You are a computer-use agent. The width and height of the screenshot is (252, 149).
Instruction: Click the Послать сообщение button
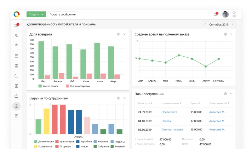coord(62,14)
